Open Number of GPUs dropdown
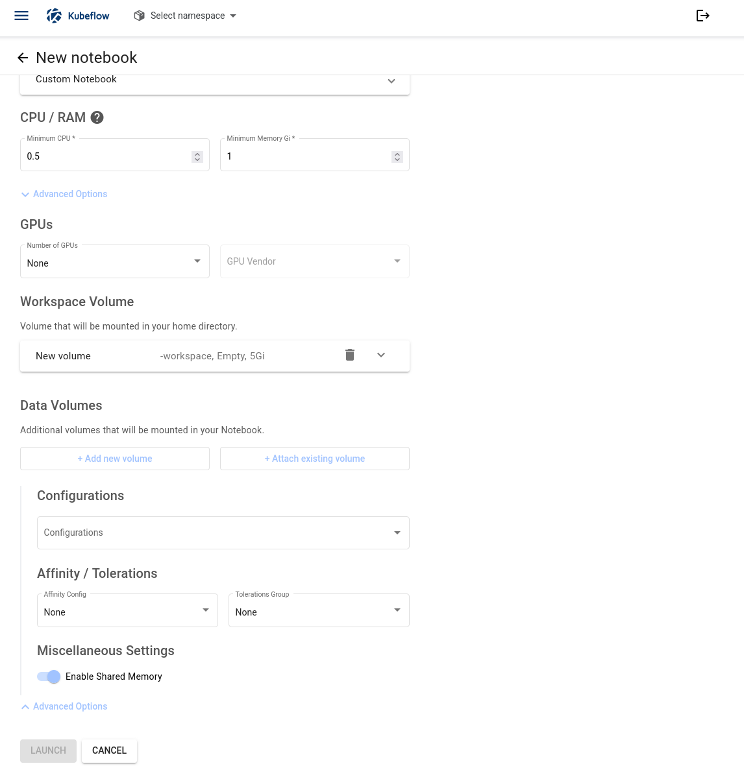Viewport: 744px width, 766px height. tap(115, 261)
